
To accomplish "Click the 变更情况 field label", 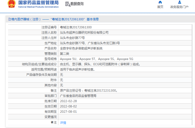I will [x=51, y=117].
